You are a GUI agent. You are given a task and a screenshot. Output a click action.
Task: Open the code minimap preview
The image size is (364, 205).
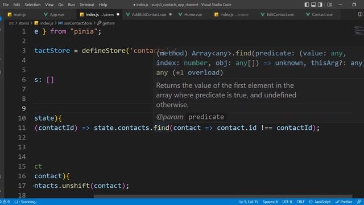click(359, 31)
